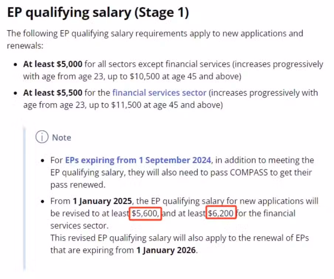
Task: Click the bullet before At least $5,000
Action: click(x=15, y=65)
